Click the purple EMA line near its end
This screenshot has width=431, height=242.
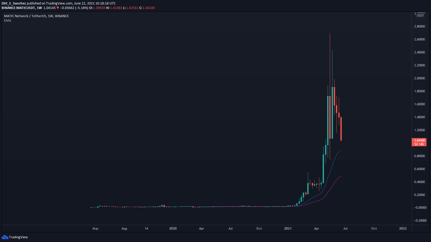tap(340, 177)
